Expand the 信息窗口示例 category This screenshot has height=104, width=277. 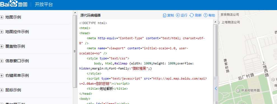[x=2, y=61]
